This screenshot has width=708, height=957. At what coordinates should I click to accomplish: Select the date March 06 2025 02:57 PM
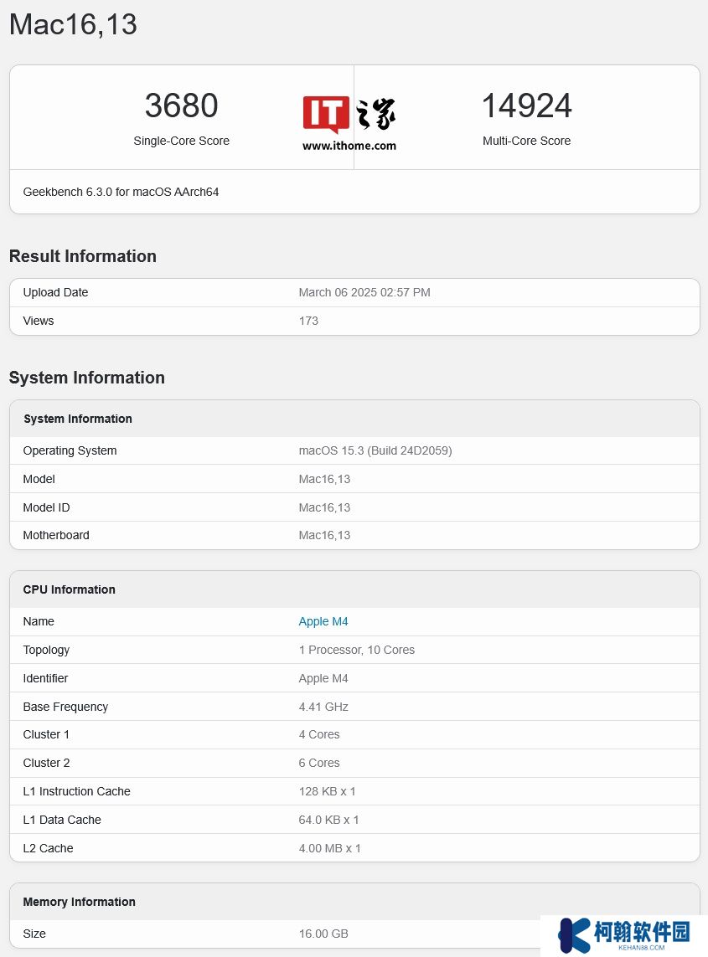[x=364, y=292]
